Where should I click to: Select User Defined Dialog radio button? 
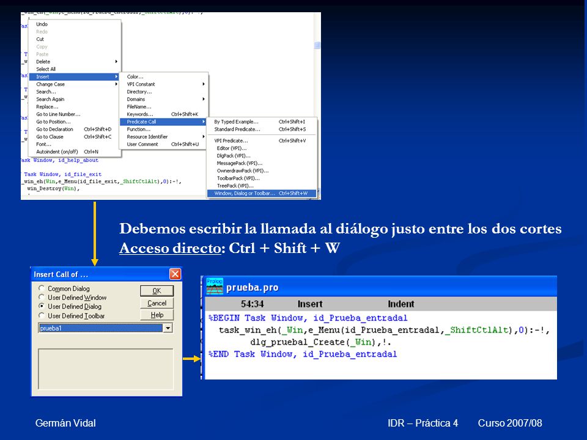pyautogui.click(x=42, y=306)
